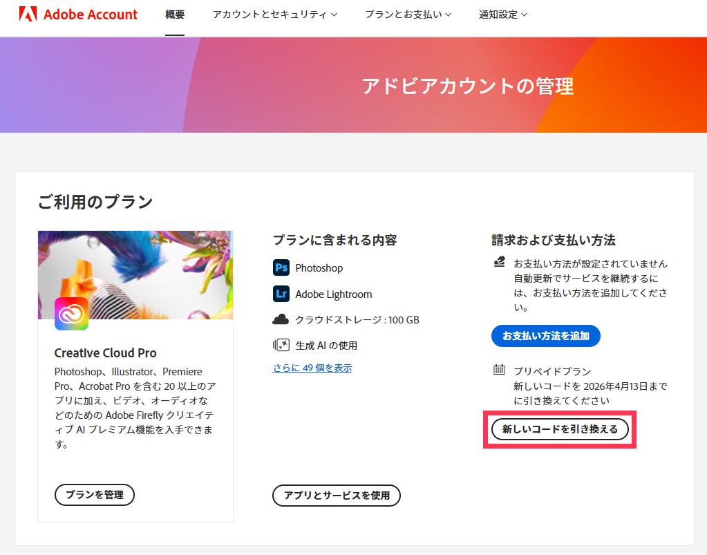Expand the プランとお支払い dropdown menu
This screenshot has height=555, width=707.
408,15
